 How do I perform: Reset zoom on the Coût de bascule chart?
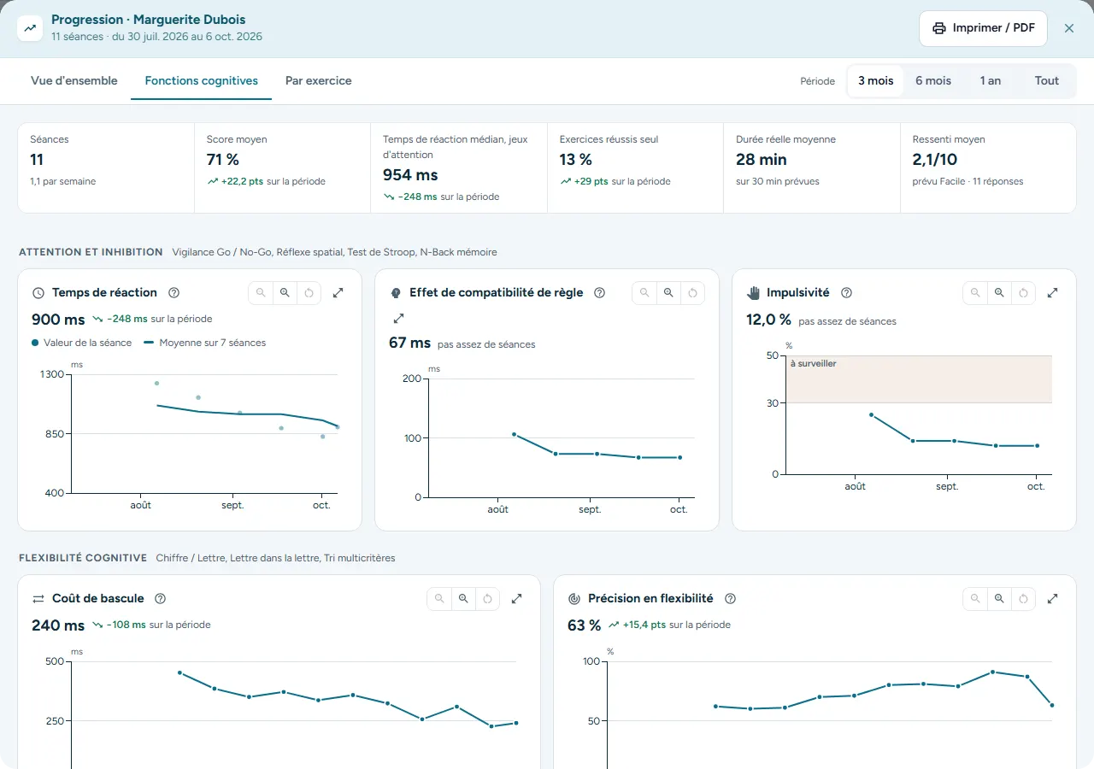[488, 599]
